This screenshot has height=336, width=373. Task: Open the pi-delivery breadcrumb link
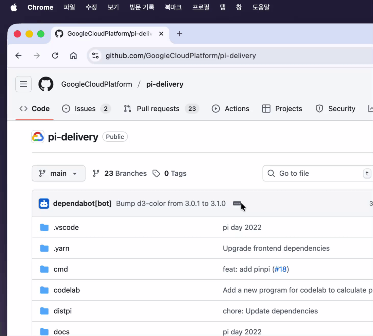click(165, 84)
